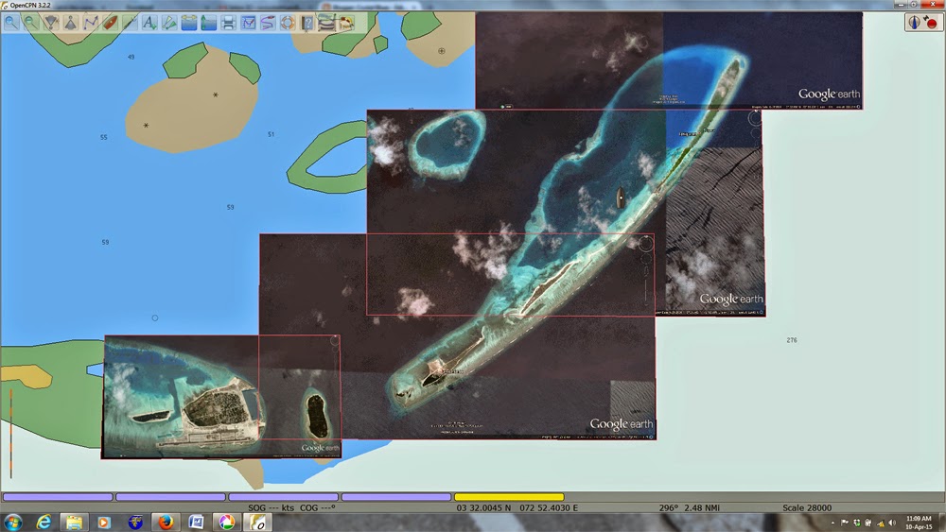
Task: Open Picasa taskbar icon
Action: 227,523
